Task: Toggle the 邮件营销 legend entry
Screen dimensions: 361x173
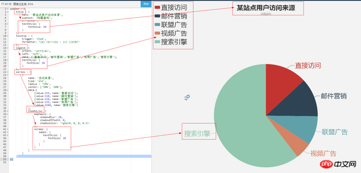Action: [171, 16]
